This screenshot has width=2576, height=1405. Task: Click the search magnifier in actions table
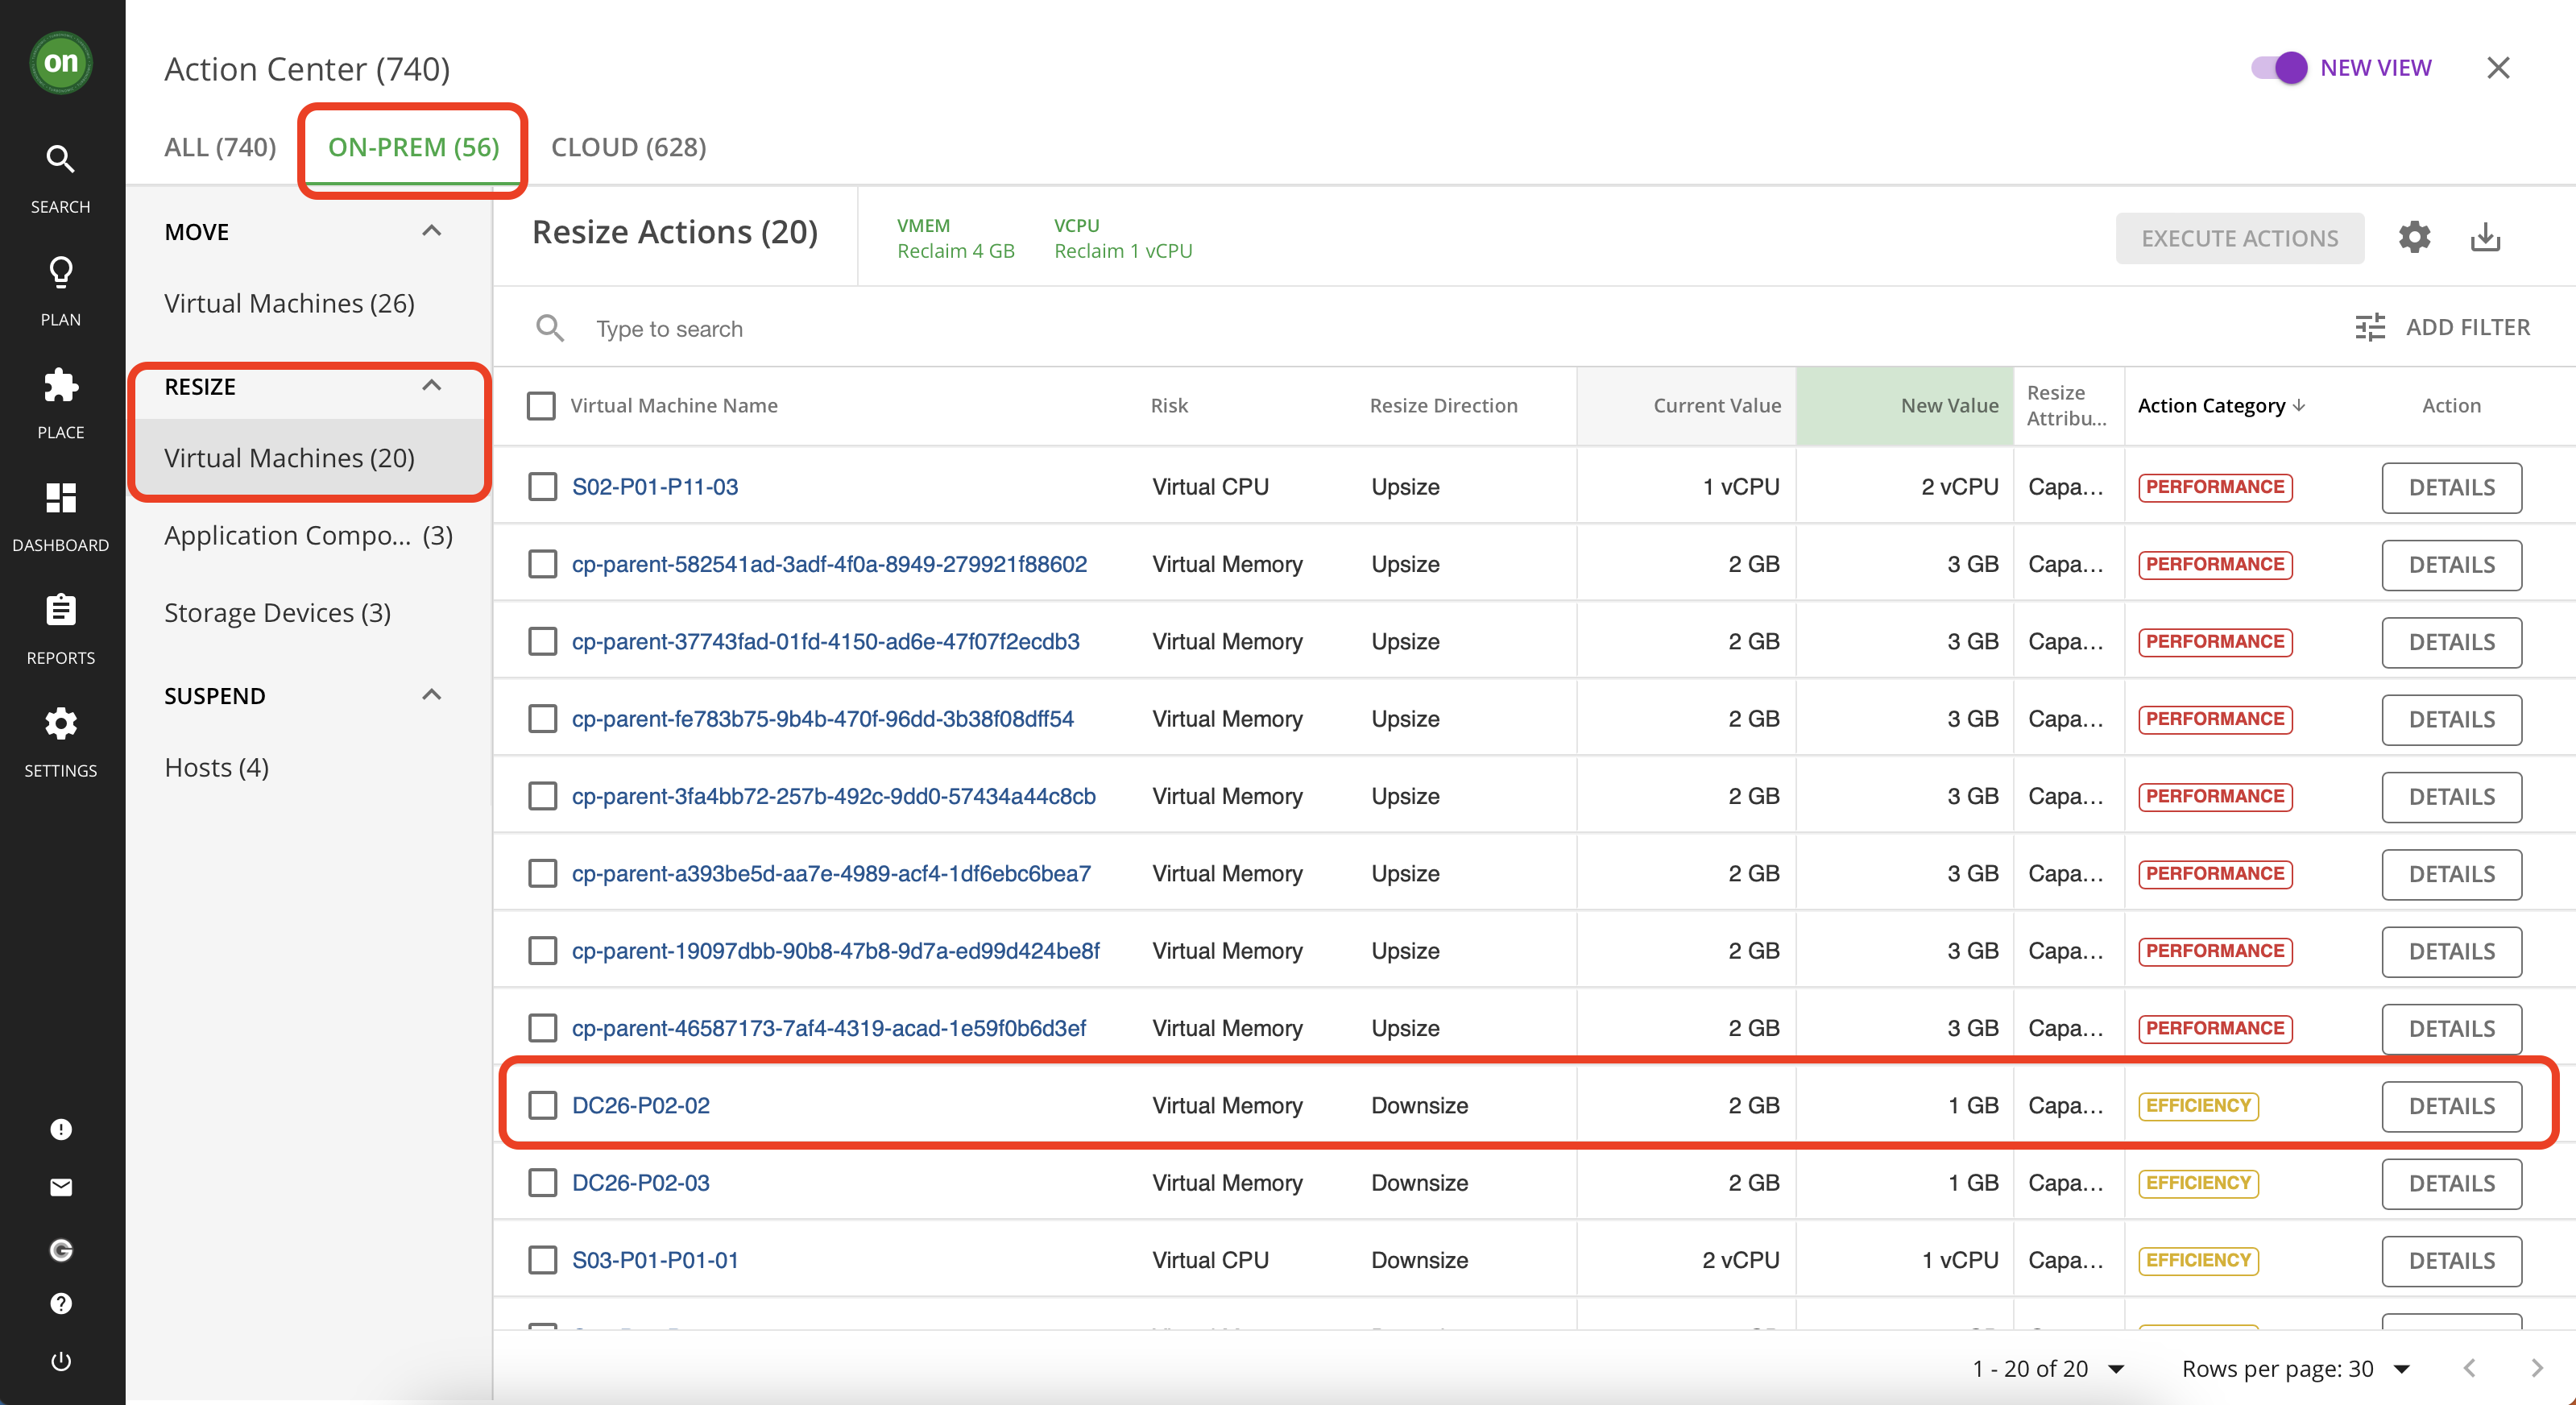(x=550, y=328)
